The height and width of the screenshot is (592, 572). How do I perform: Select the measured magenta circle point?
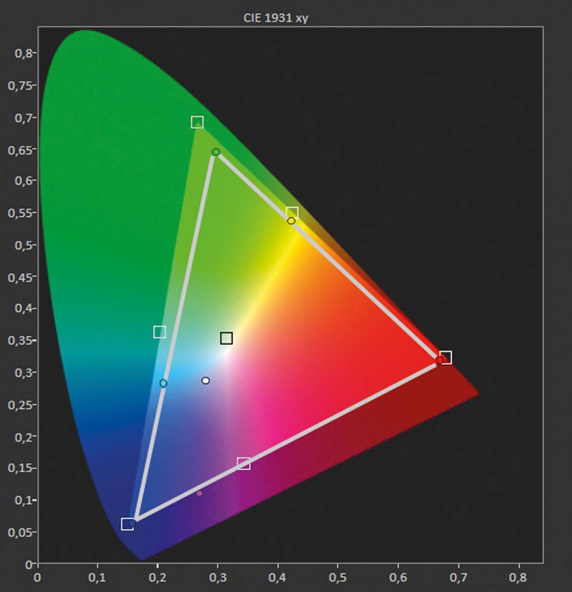point(199,493)
